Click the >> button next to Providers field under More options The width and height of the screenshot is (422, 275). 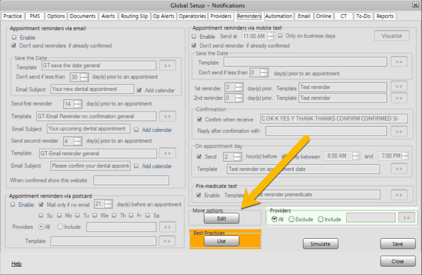click(406, 218)
